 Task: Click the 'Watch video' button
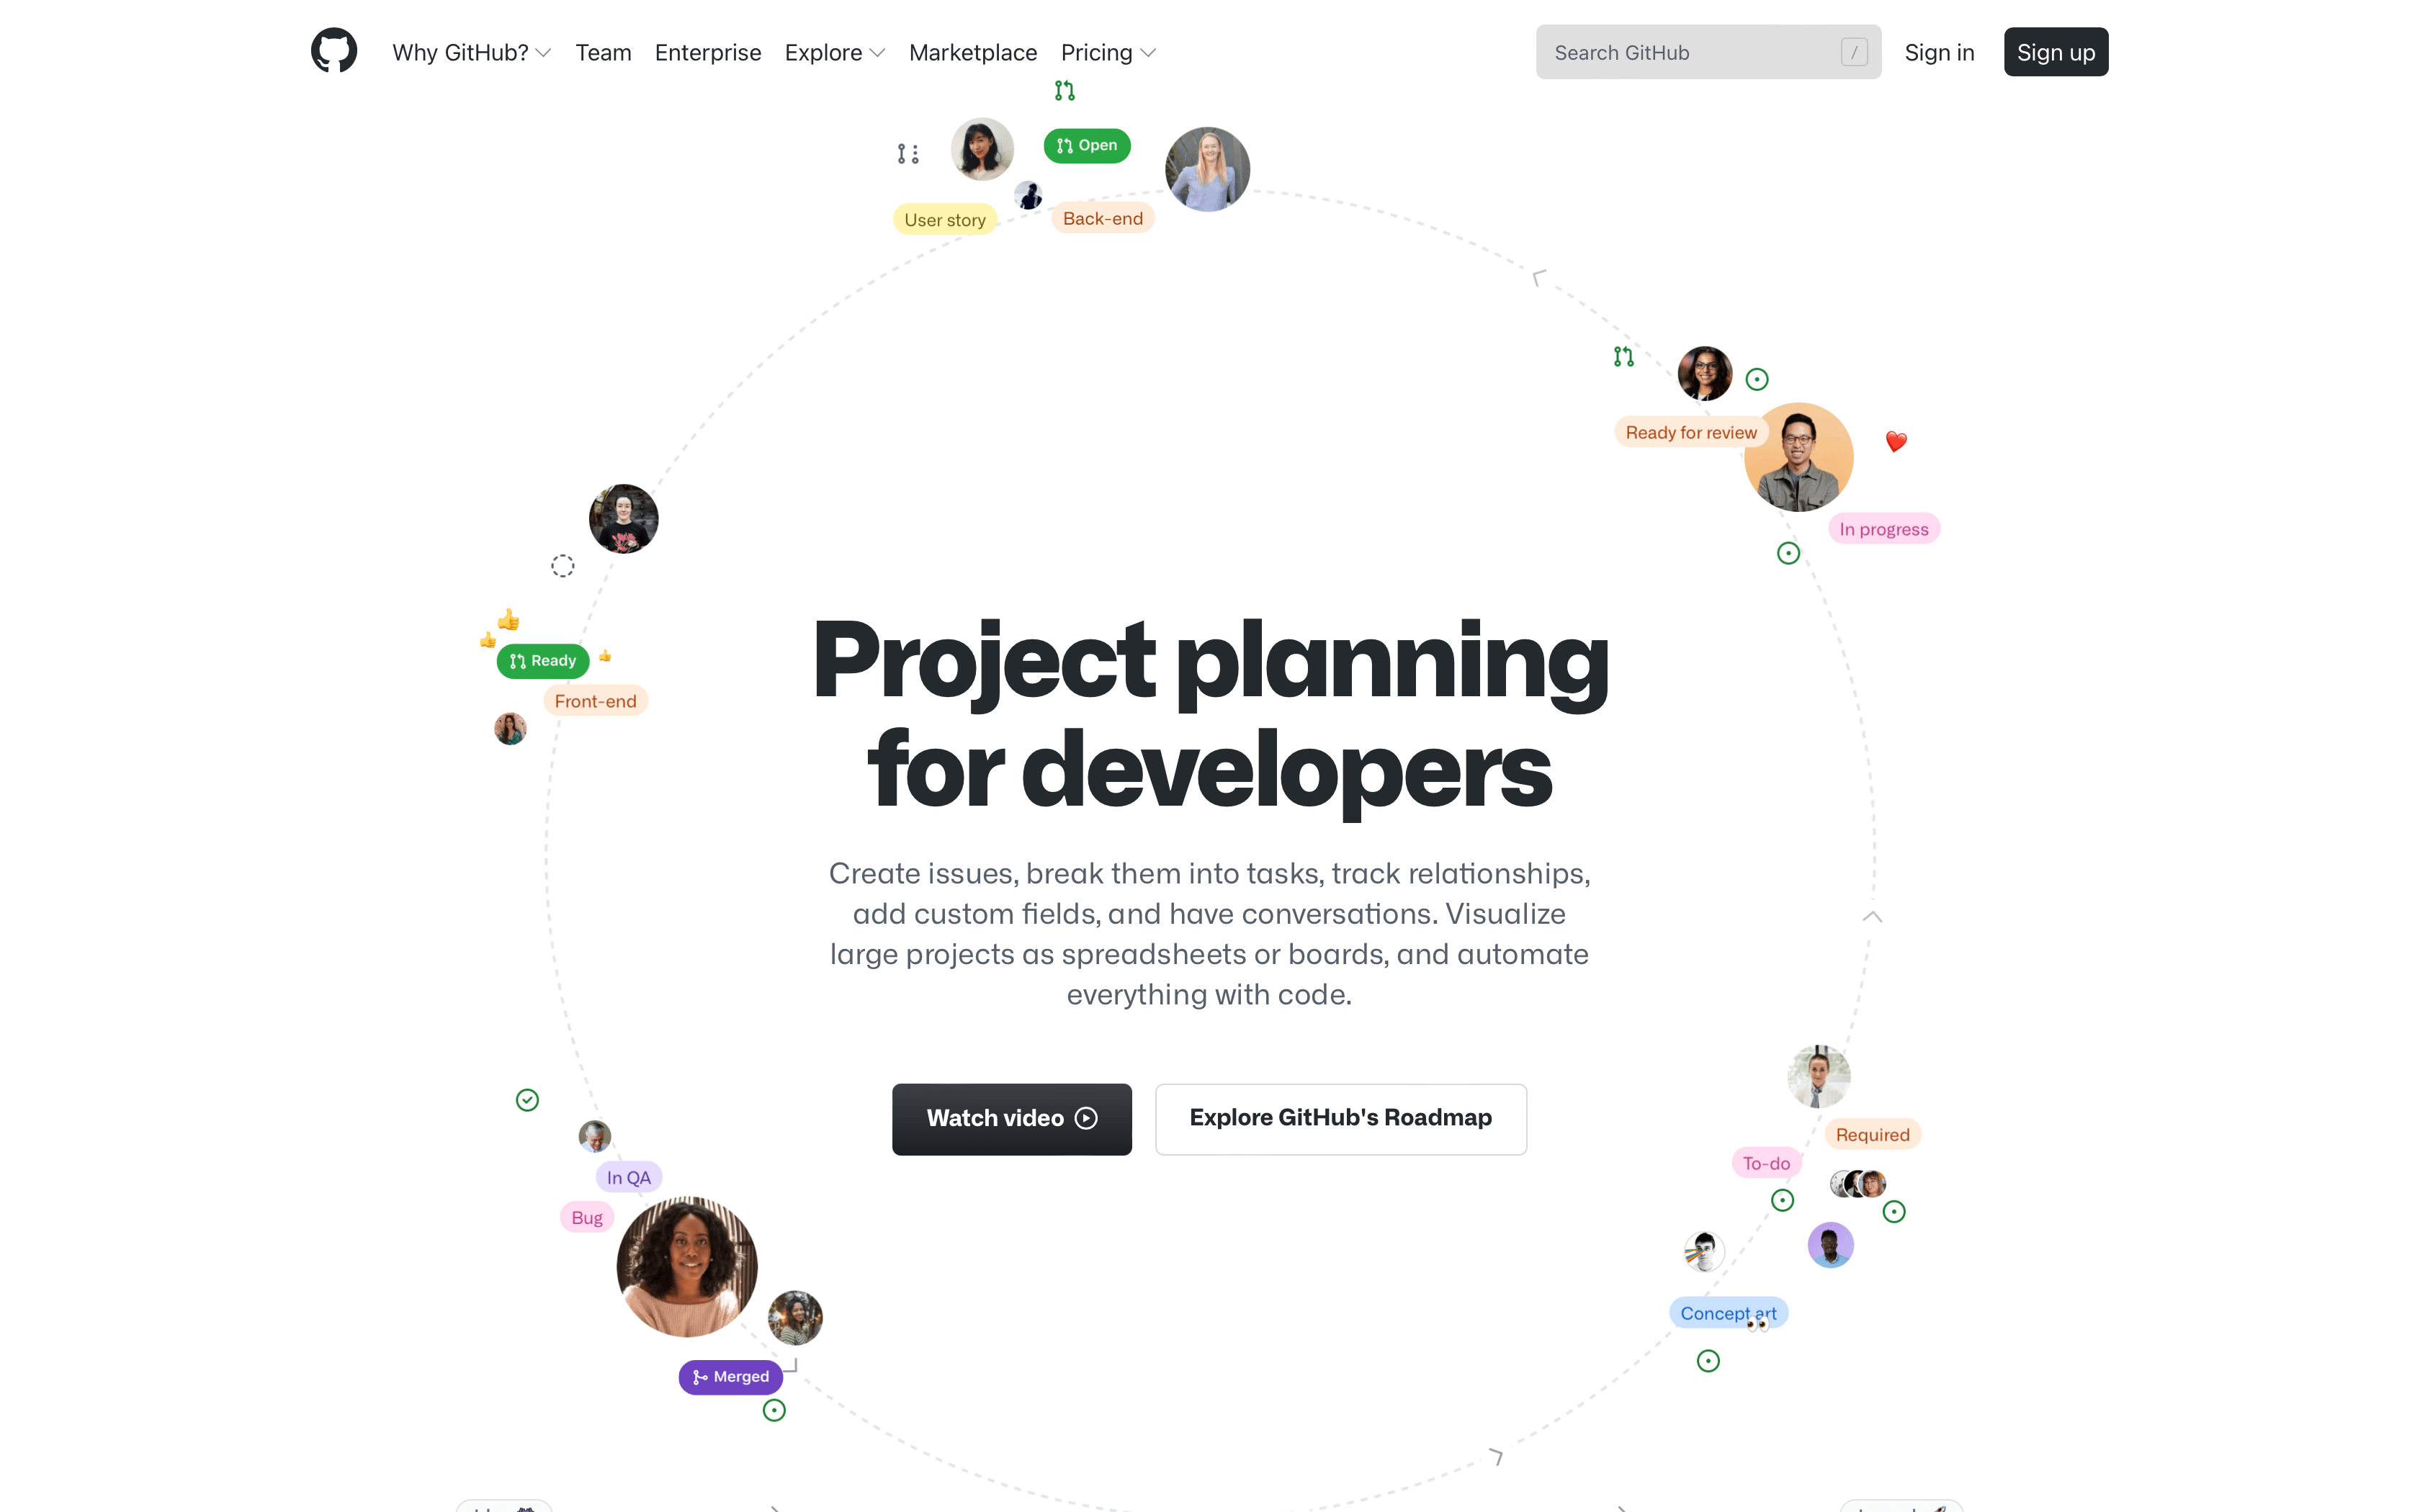[1012, 1118]
